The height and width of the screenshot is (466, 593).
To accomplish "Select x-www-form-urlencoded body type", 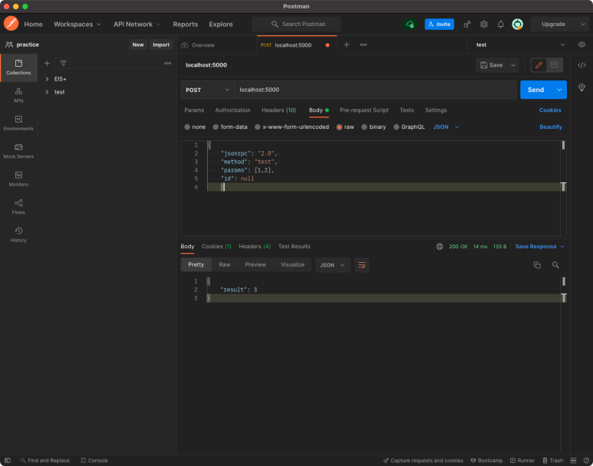I will (x=258, y=127).
